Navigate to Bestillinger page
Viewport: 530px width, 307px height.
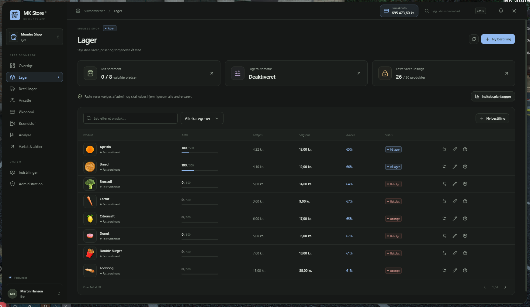click(34, 89)
